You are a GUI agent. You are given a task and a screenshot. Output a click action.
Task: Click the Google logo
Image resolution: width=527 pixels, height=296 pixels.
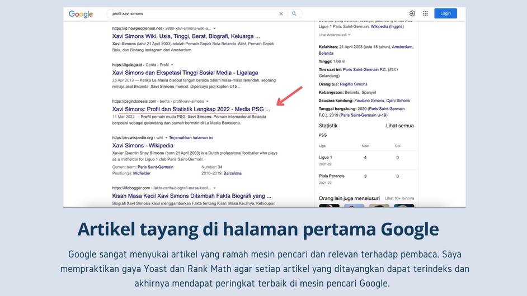(x=81, y=14)
